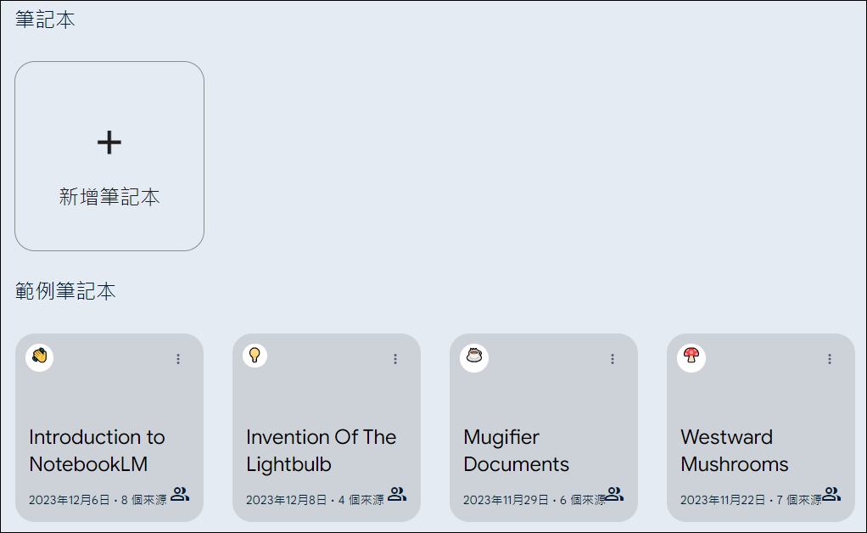Open the Introduction to NotebookLM notebook title
This screenshot has height=533, width=867.
pos(97,451)
